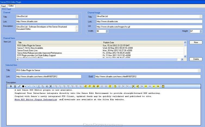Switch to the Editor tab

(x=11, y=6)
